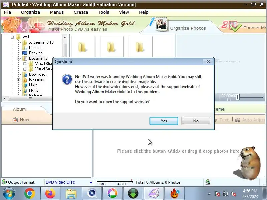This screenshot has height=200, width=267.
Task: Open the Organize menu
Action: coord(30,12)
